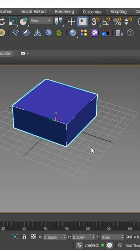Click the blue sphere render region icon
The height and width of the screenshot is (250, 140).
click(105, 33)
